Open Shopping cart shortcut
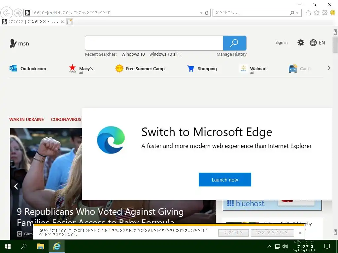This screenshot has width=338, height=253. click(x=202, y=69)
